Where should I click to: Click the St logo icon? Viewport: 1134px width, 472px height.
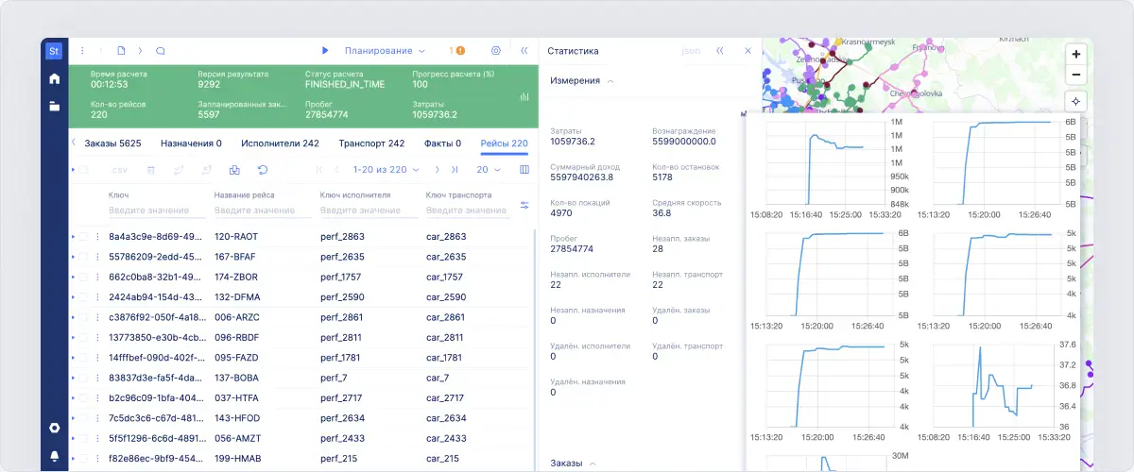tap(55, 51)
